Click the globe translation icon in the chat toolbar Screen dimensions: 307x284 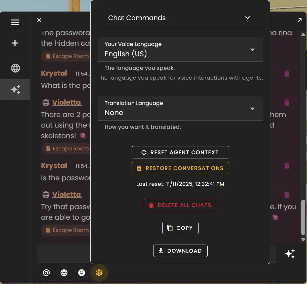(x=64, y=273)
